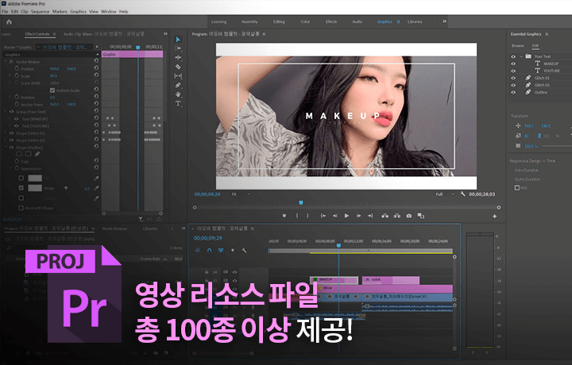Step back one frame

(334, 216)
